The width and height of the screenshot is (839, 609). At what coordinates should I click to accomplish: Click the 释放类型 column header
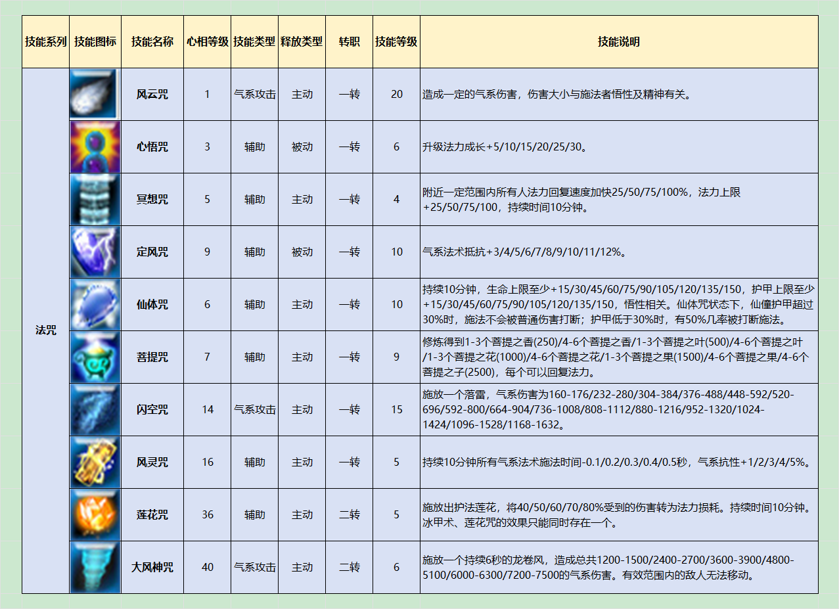tap(302, 41)
